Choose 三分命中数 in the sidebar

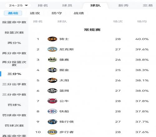[14, 94]
